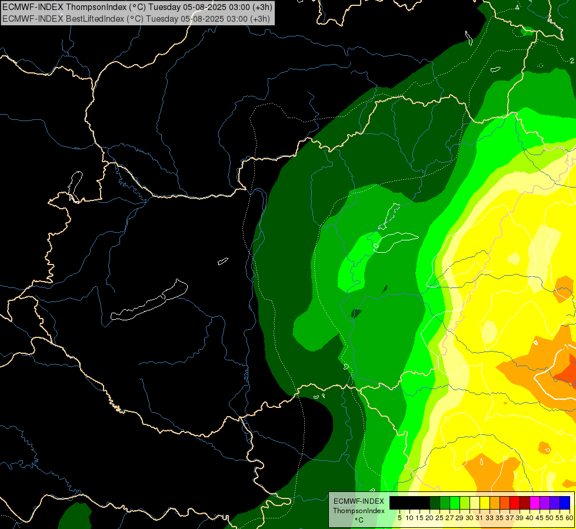Screen dimensions: 576x529
Task: Select the medium green 25–27 legend swatch
Action: pyautogui.click(x=445, y=503)
